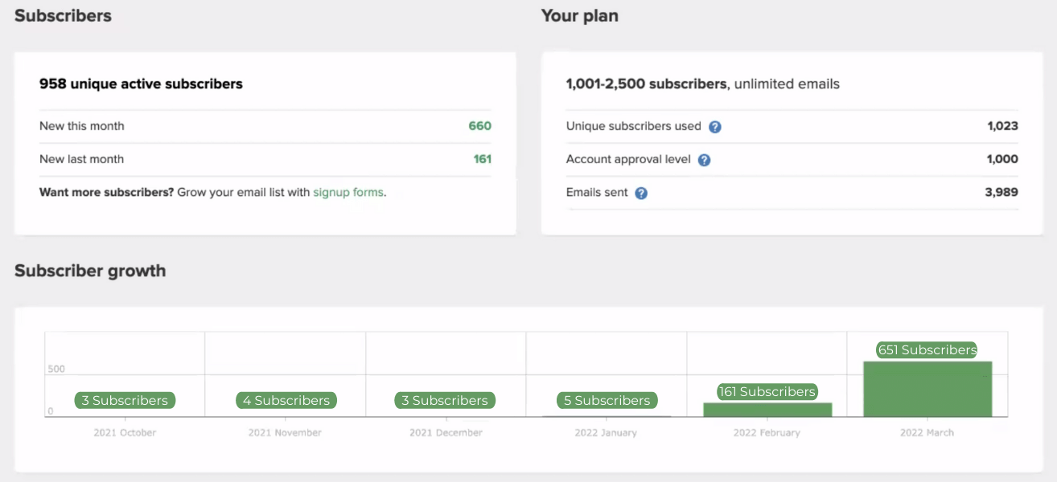Click the Your plan heading

coord(581,15)
